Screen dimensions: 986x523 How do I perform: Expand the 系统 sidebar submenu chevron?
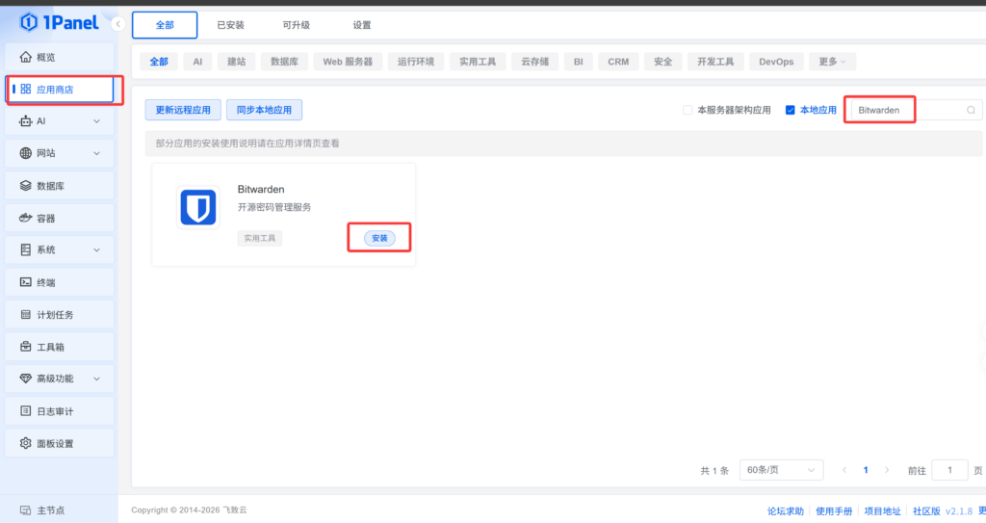pos(97,249)
